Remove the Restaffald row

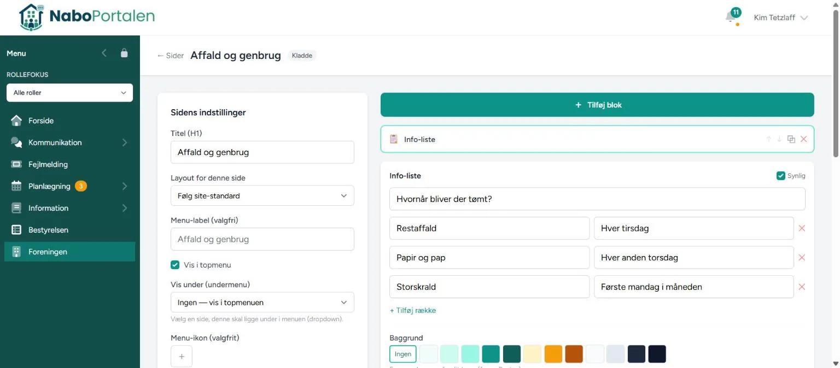802,228
